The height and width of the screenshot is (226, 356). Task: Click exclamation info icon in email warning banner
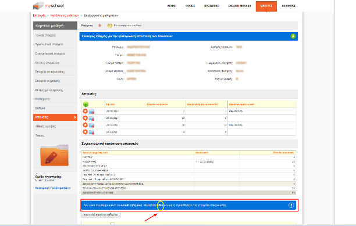pos(291,205)
